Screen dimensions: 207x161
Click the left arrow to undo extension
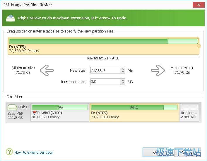47,70
